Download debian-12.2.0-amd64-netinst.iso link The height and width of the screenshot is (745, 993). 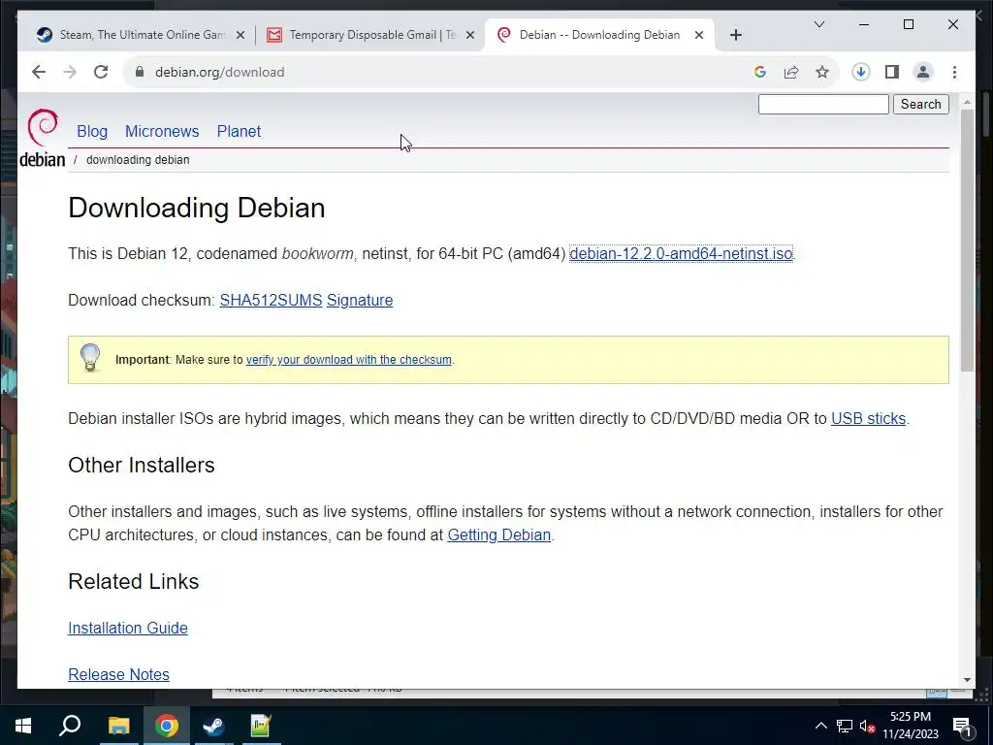click(681, 253)
